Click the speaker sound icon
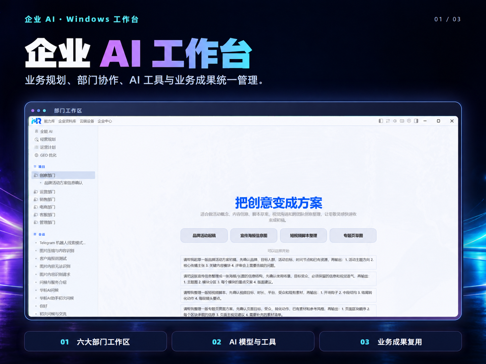The height and width of the screenshot is (364, 486). (x=395, y=121)
